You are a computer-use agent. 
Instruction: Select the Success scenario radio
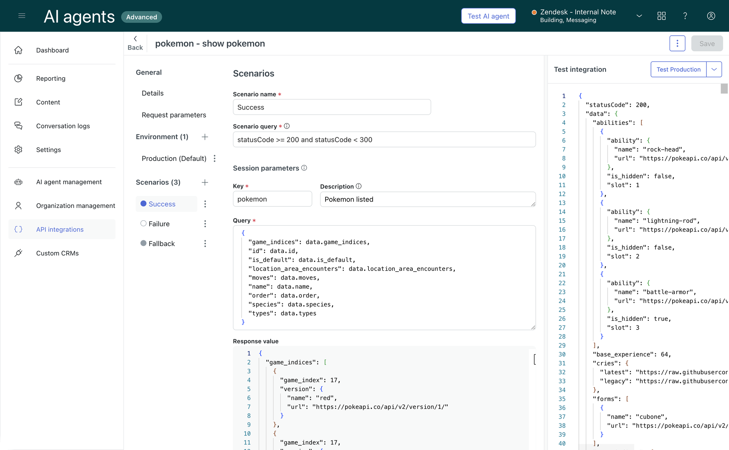tap(144, 204)
